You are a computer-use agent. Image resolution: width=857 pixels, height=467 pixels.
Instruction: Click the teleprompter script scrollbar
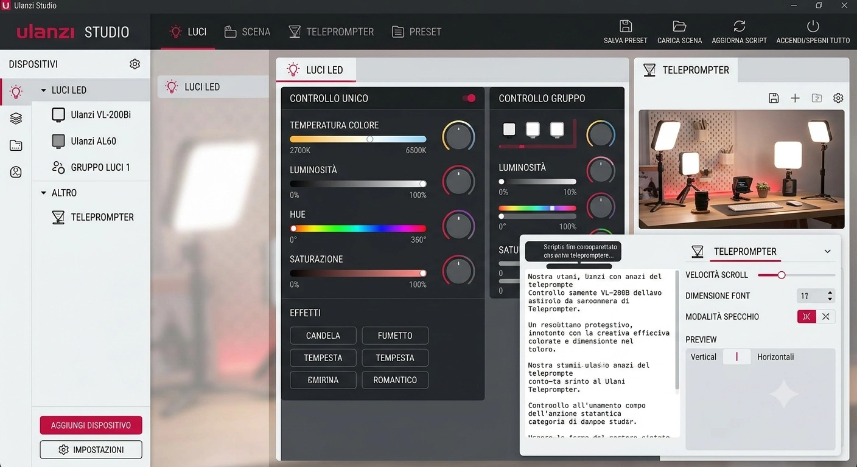(677, 331)
